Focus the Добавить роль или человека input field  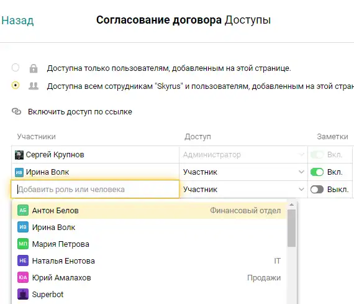[95, 190]
